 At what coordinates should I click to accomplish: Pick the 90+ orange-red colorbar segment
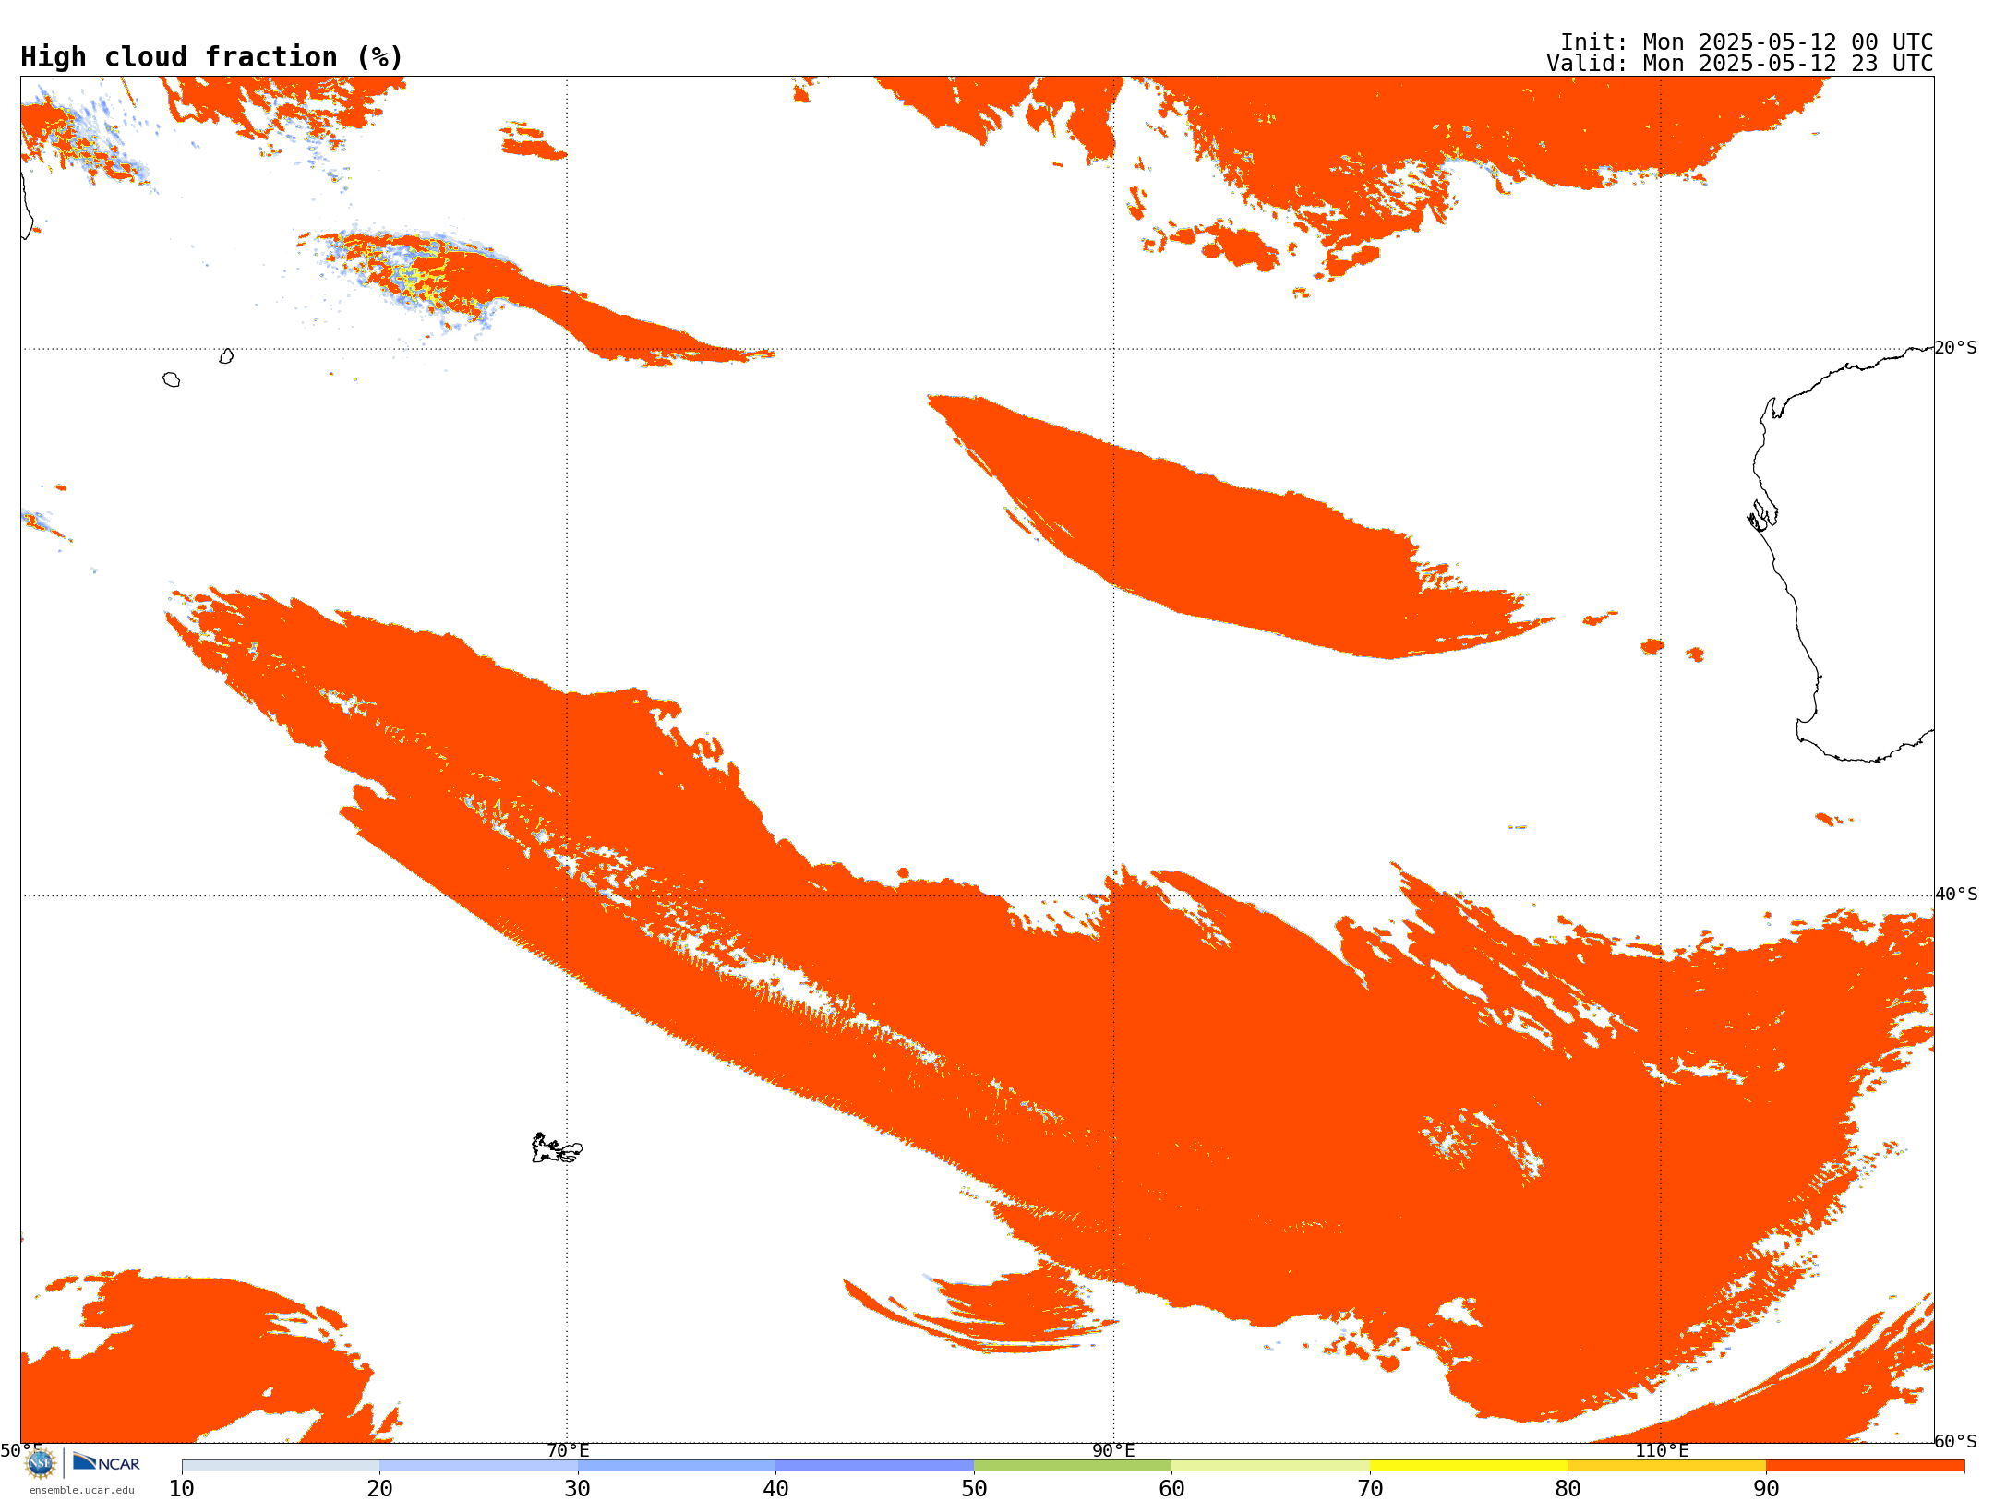tap(1865, 1465)
